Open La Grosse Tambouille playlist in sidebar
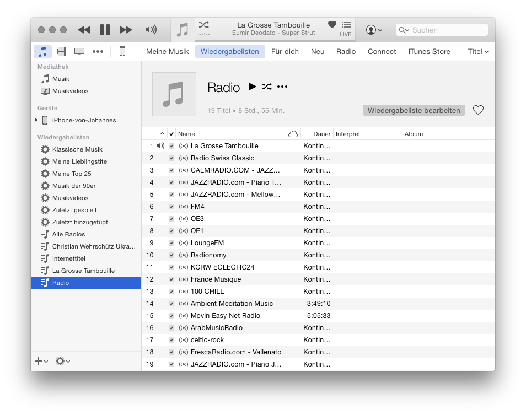Image resolution: width=526 pixels, height=415 pixels. [86, 271]
